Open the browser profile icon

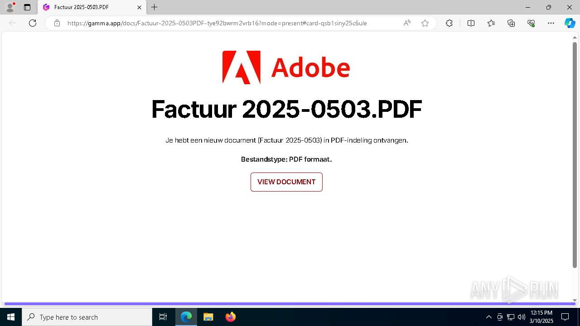coord(10,7)
